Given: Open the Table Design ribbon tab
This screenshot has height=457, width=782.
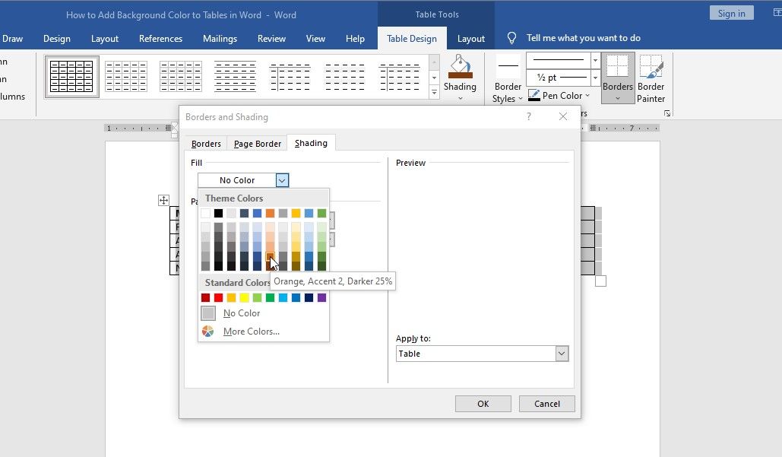Looking at the screenshot, I should click(412, 39).
